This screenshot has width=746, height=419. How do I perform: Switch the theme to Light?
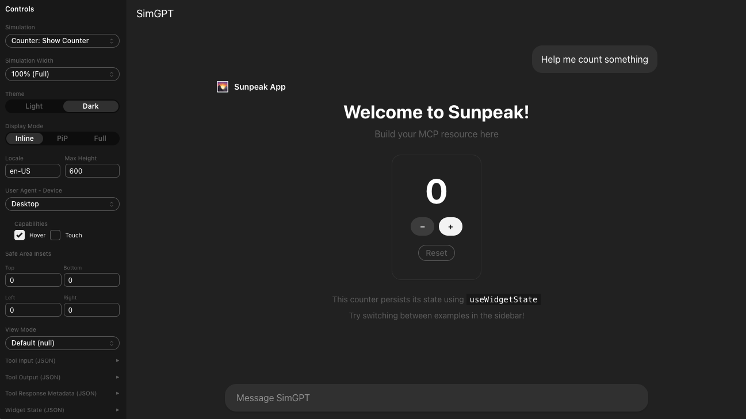point(33,106)
